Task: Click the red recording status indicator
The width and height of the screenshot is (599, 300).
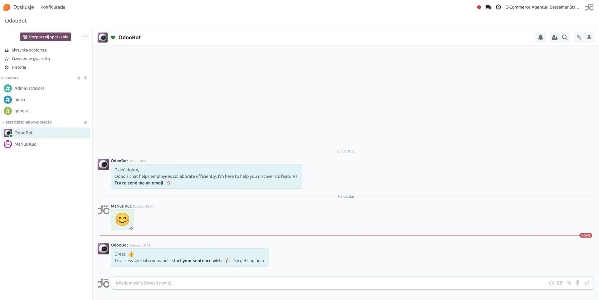Action: (x=479, y=7)
